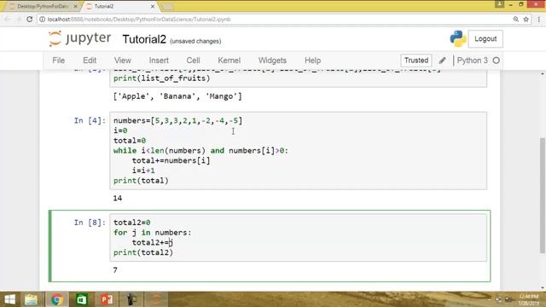The image size is (546, 307).
Task: Click output ['Apple', 'Banana', 'Mango']
Action: point(177,96)
